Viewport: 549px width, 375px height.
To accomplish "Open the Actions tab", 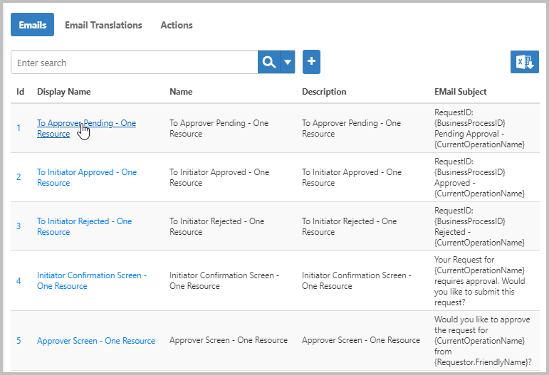I will click(177, 25).
